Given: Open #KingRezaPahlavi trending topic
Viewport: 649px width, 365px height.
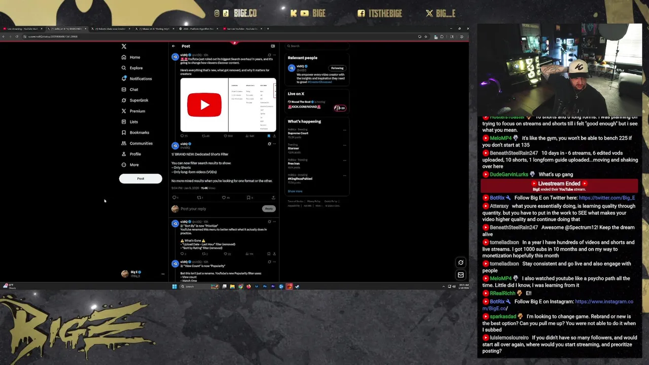Looking at the screenshot, I should pyautogui.click(x=300, y=177).
